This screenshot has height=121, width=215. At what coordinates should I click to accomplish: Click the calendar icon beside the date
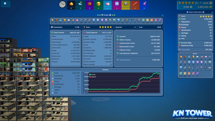211,3
